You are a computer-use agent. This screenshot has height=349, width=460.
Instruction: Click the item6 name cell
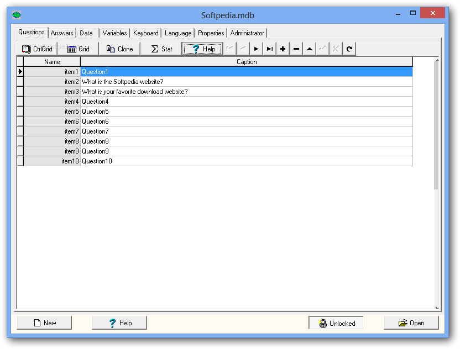point(52,121)
